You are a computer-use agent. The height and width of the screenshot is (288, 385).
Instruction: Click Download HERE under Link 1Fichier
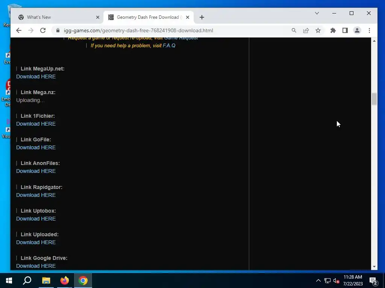36,124
